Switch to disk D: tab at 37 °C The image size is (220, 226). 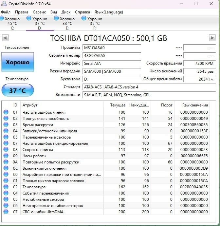[x=40, y=23]
